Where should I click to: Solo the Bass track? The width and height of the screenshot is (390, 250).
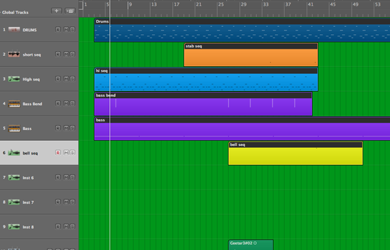tap(72, 128)
